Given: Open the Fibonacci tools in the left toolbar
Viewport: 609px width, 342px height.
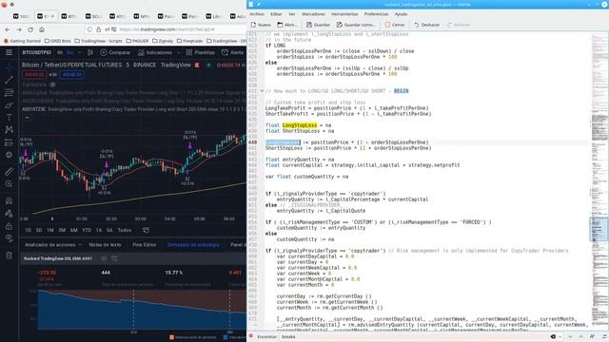Looking at the screenshot, I should click(9, 93).
